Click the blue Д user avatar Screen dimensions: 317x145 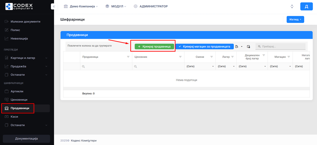tap(306, 6)
